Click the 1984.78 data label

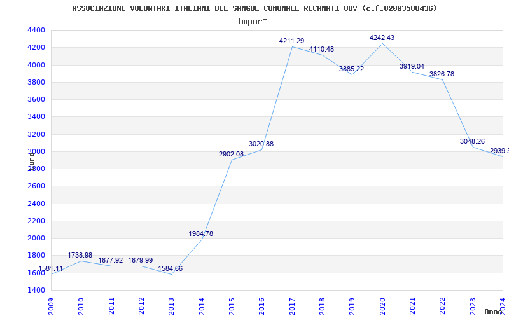(x=200, y=234)
